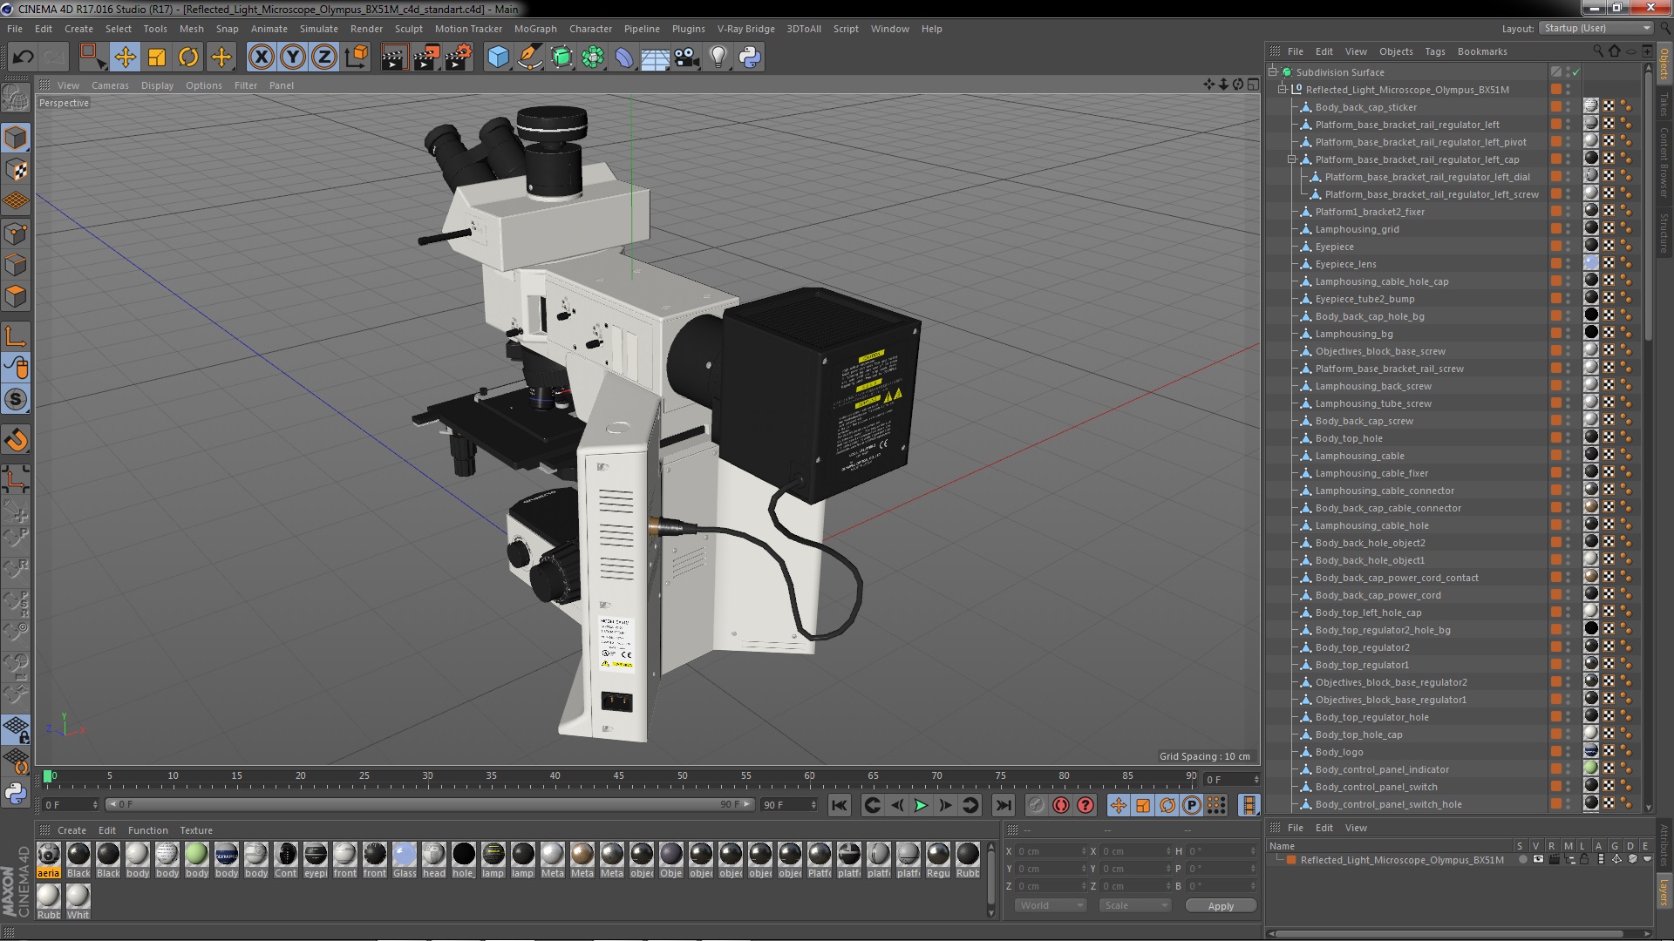1674x941 pixels.
Task: Open the Layout Startup dropdown
Action: coord(1596,28)
